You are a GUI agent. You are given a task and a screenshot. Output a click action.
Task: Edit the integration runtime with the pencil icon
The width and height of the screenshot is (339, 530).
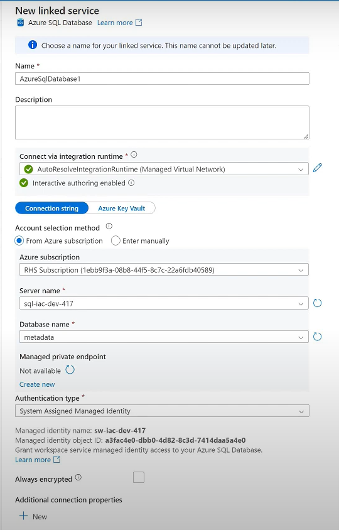(318, 168)
